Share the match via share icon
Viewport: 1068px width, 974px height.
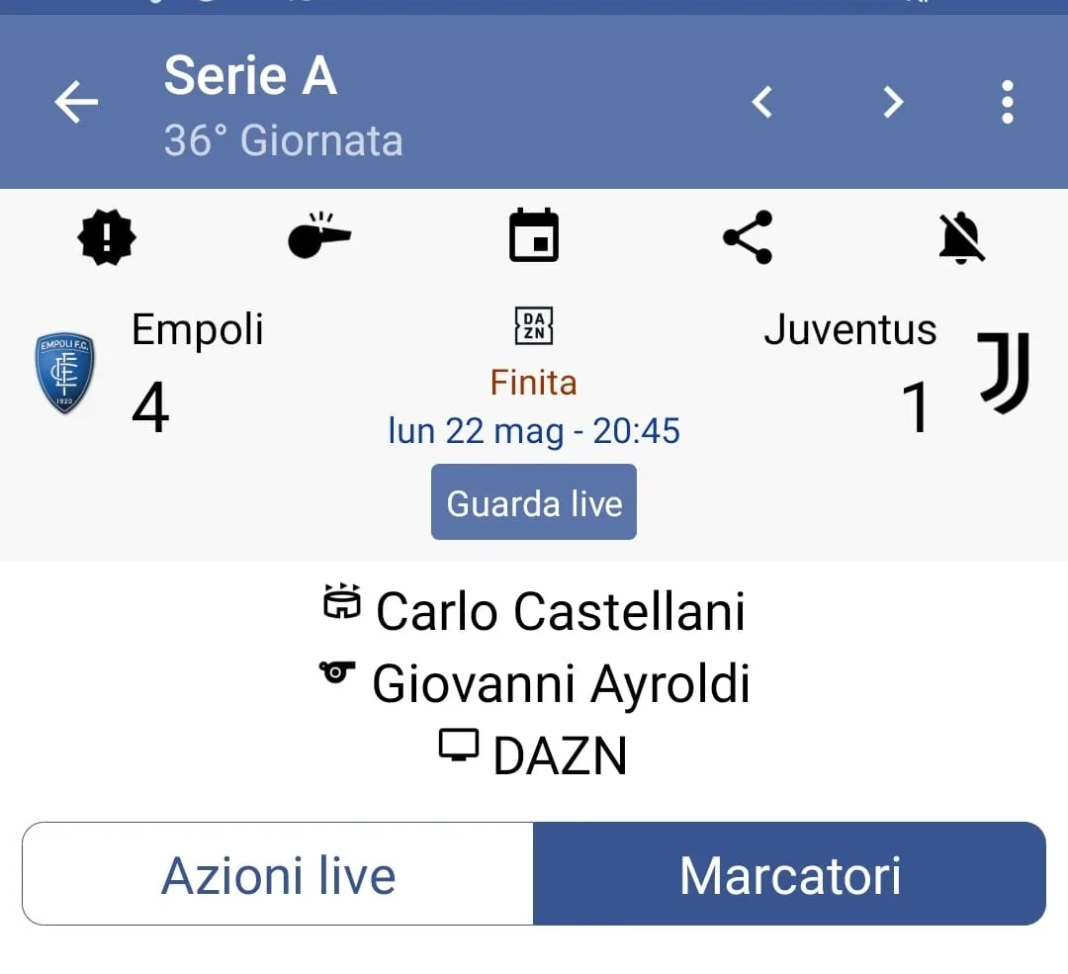click(x=748, y=237)
